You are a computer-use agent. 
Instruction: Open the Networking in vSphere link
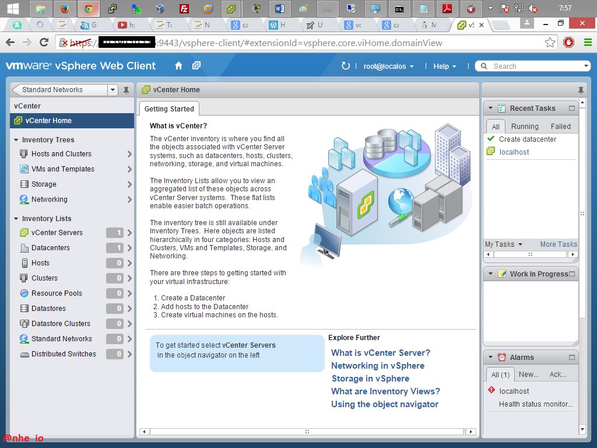(x=378, y=366)
